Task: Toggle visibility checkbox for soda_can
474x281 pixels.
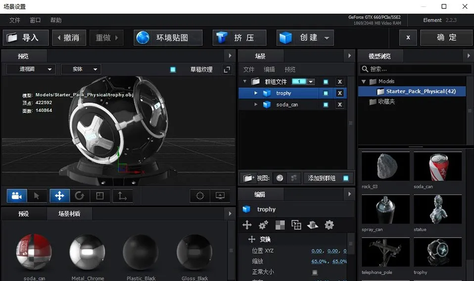Action: pyautogui.click(x=326, y=105)
